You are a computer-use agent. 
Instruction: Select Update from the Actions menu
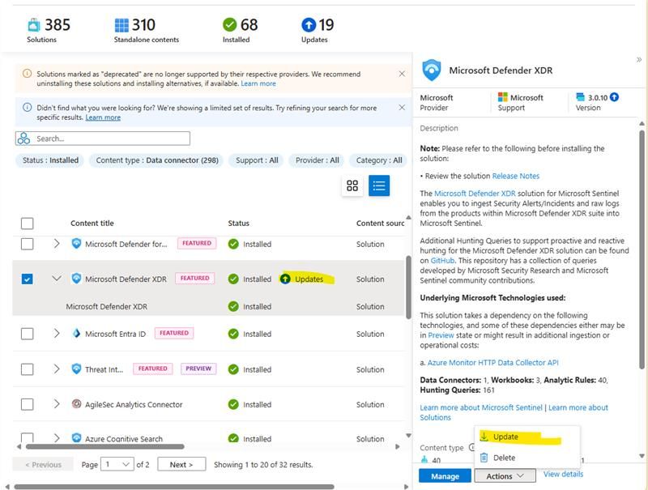coord(527,437)
